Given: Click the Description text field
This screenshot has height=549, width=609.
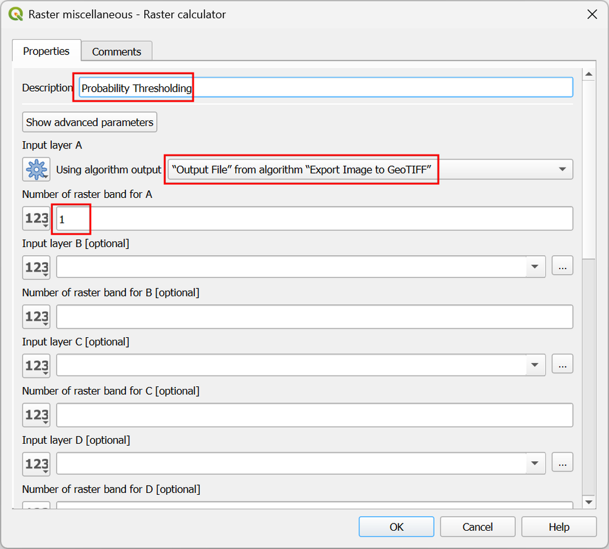Looking at the screenshot, I should pos(326,88).
